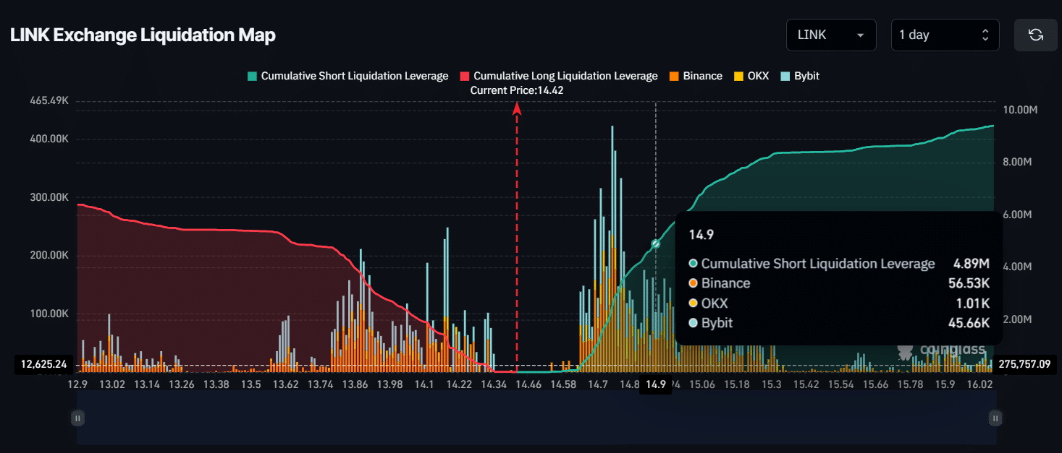Click the 56.53K Binance tooltip value
Image resolution: width=1062 pixels, height=453 pixels.
[969, 283]
